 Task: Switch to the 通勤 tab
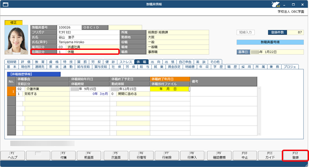pos(68,67)
